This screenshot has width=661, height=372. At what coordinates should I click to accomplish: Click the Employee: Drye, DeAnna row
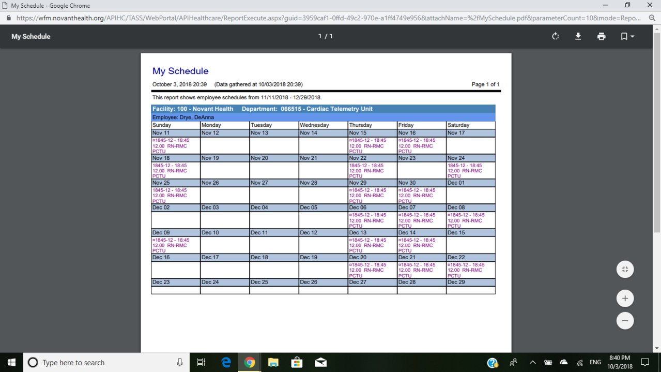pos(323,117)
